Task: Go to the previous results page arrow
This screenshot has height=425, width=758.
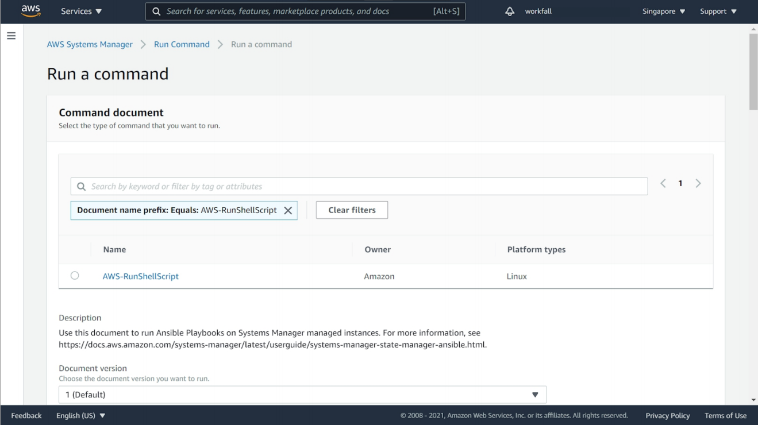Action: pos(663,183)
